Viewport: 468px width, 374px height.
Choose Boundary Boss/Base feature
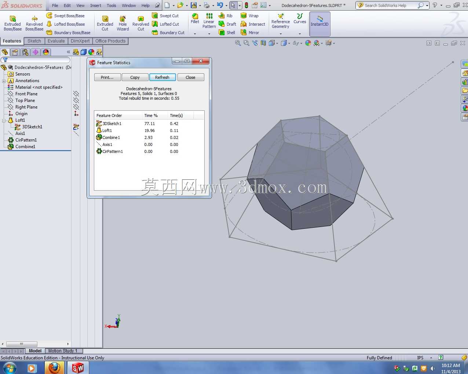tap(68, 33)
